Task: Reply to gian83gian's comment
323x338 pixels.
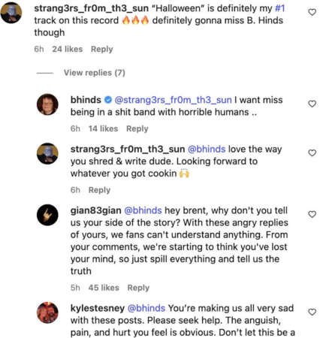Action: [138, 288]
